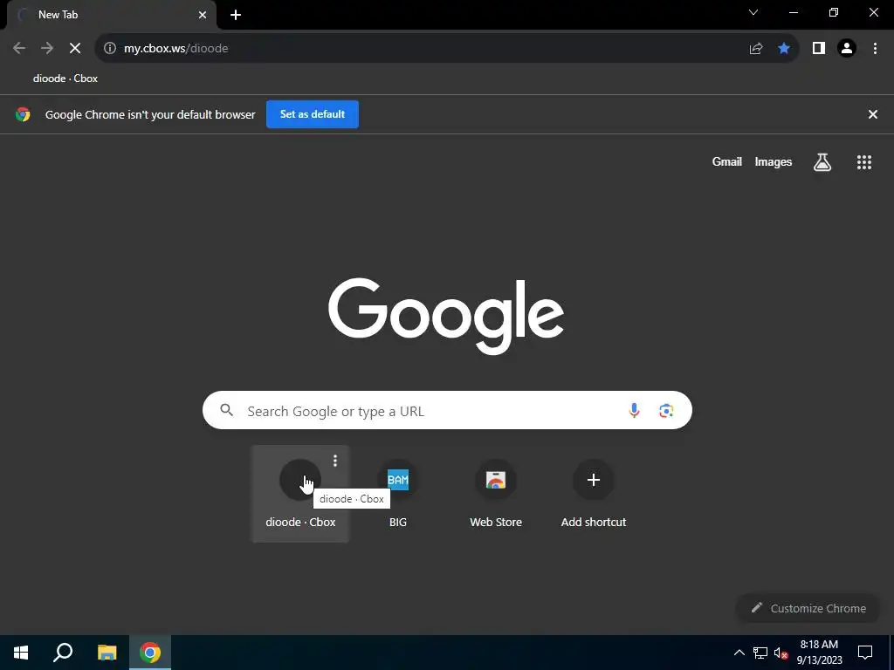894x670 pixels.
Task: Share this page icon in address bar
Action: (756, 49)
